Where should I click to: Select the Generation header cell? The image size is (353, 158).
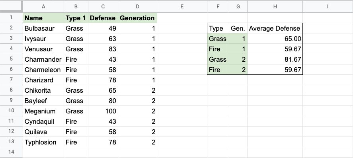pyautogui.click(x=137, y=18)
